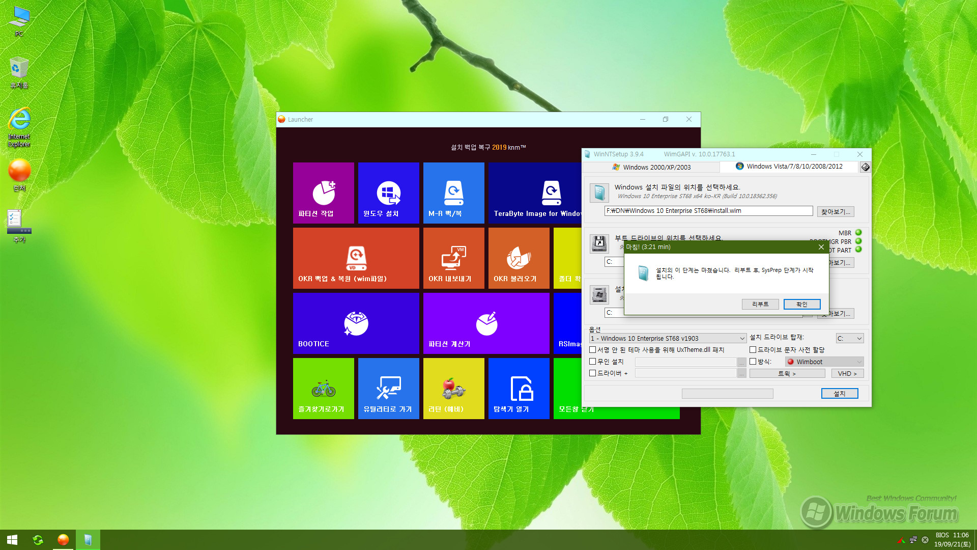Open the TeraByte Image for Windows tile

pyautogui.click(x=535, y=193)
